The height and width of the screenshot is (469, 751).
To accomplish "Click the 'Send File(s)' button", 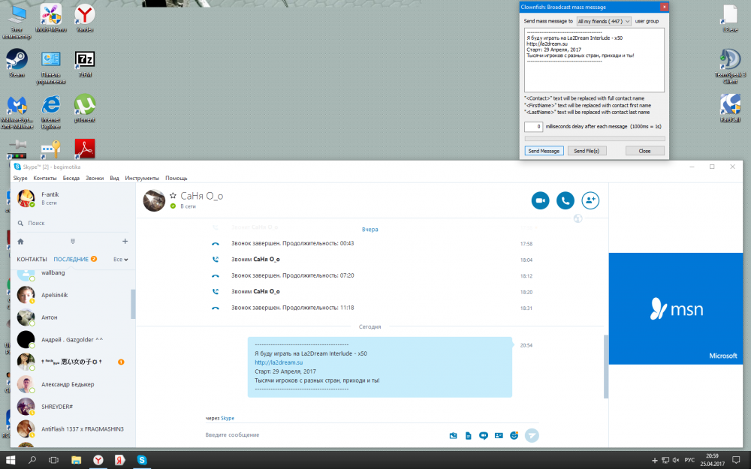I will [x=586, y=151].
